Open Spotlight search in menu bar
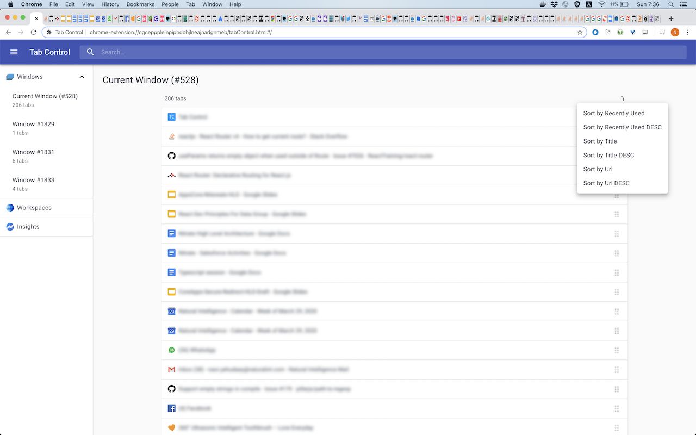The width and height of the screenshot is (696, 435). (670, 4)
